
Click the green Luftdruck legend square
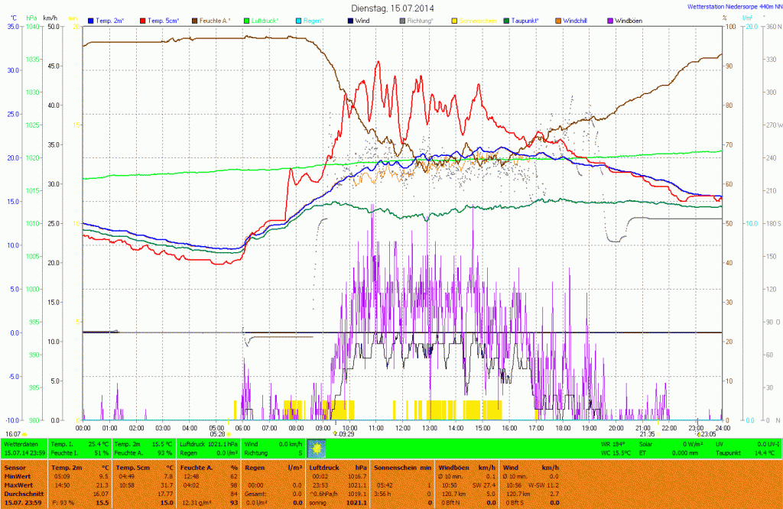click(245, 20)
